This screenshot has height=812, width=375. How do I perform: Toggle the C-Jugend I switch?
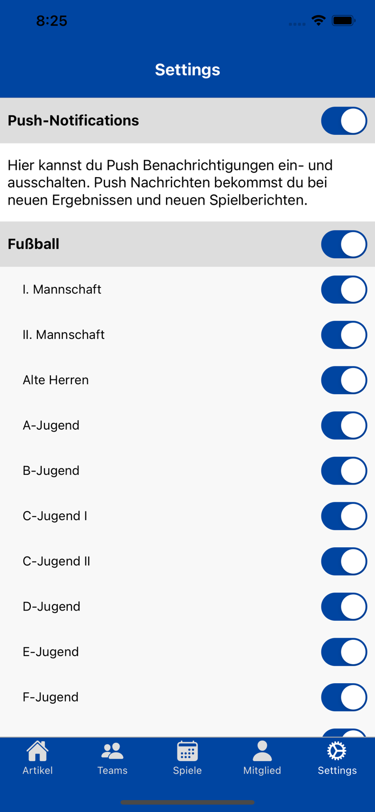click(344, 516)
